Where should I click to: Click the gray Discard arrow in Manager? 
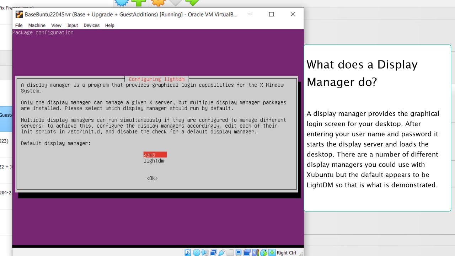pos(176,2)
